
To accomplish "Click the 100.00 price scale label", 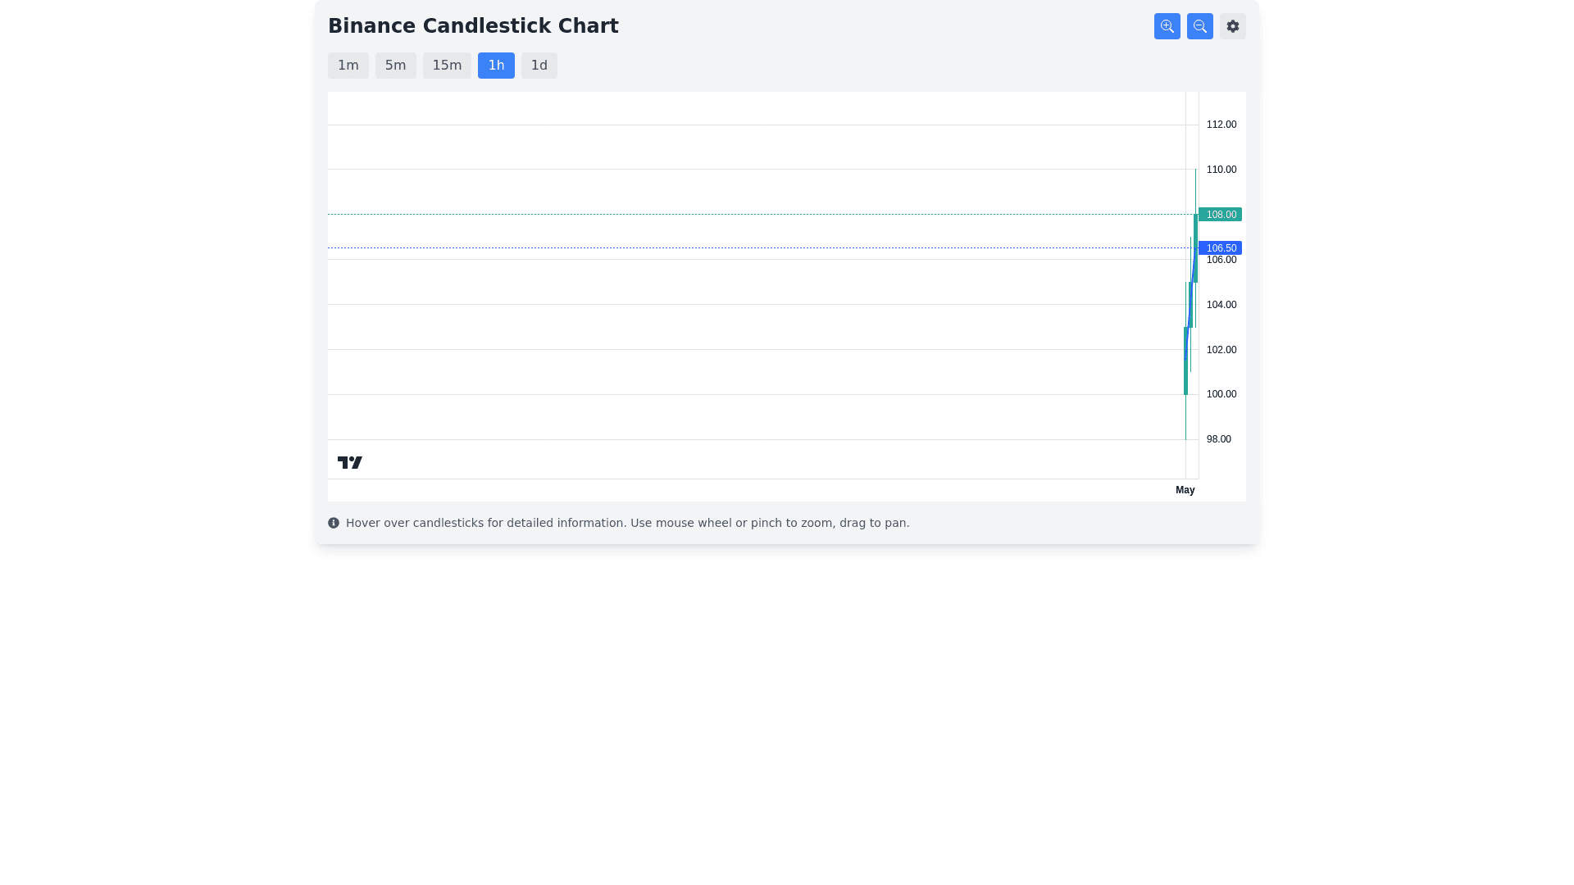I will pyautogui.click(x=1221, y=394).
